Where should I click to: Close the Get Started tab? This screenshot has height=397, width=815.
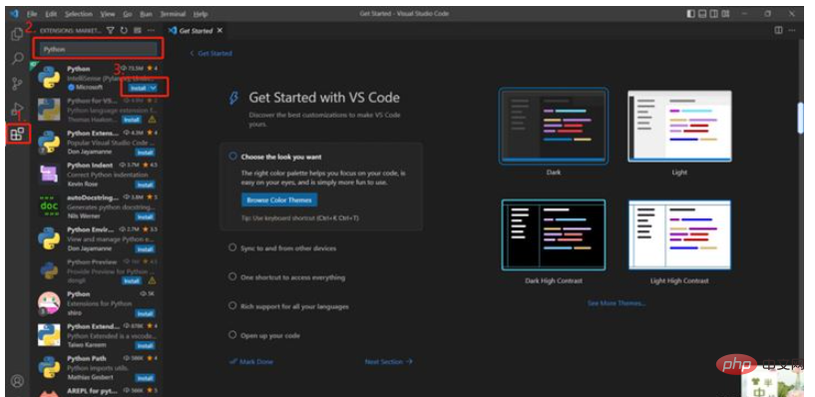pos(219,31)
